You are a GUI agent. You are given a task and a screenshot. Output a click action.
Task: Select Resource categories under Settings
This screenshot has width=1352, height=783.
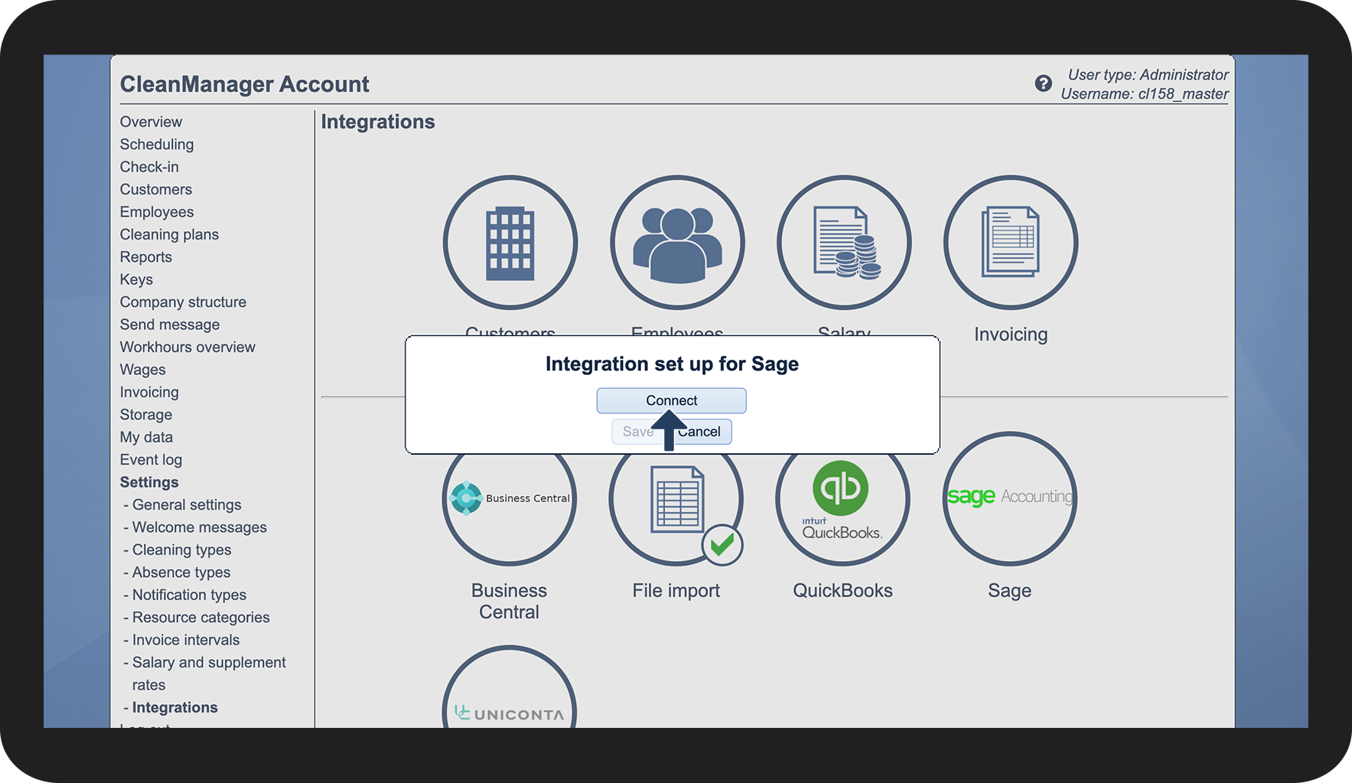[200, 618]
